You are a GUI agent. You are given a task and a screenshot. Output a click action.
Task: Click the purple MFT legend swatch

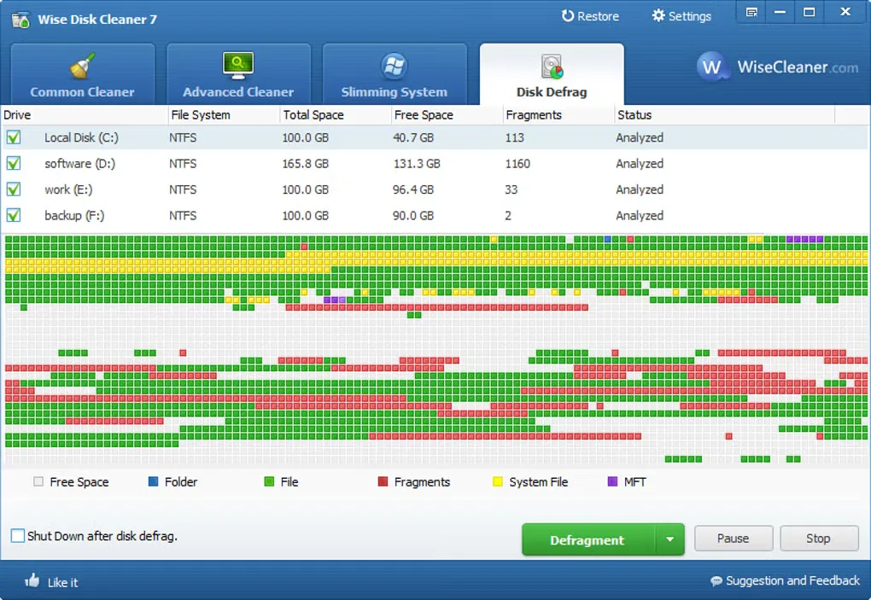613,481
